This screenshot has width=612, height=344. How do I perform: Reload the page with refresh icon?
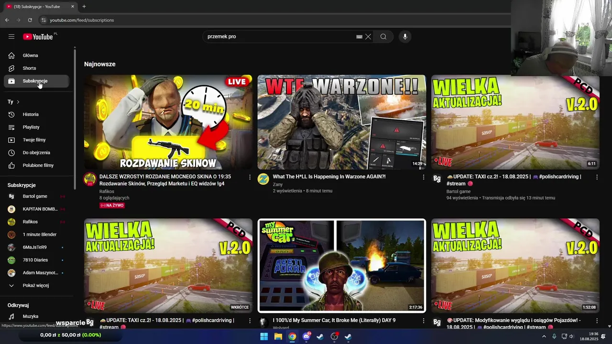click(x=30, y=20)
